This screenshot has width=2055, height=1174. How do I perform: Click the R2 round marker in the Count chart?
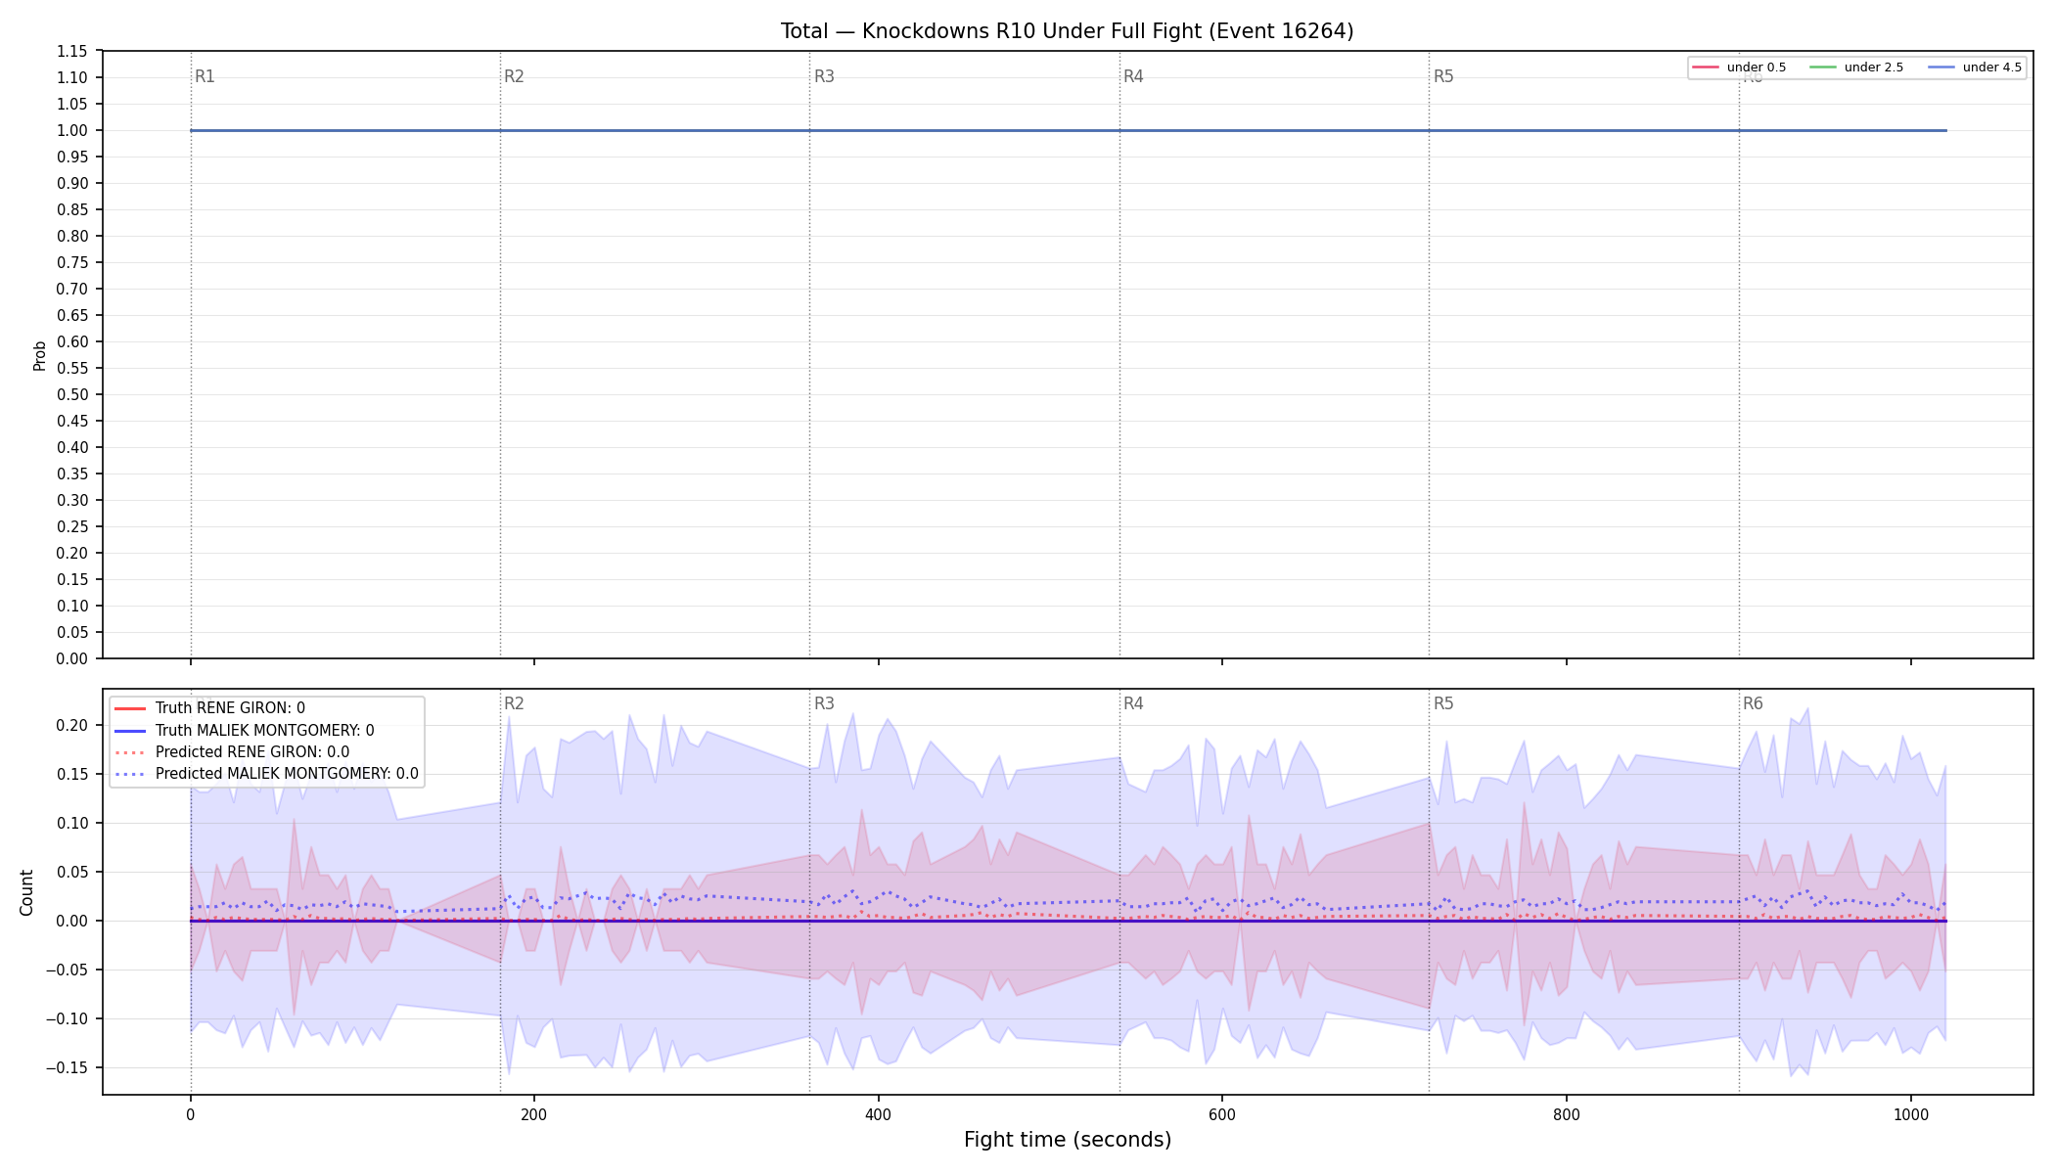[x=514, y=703]
